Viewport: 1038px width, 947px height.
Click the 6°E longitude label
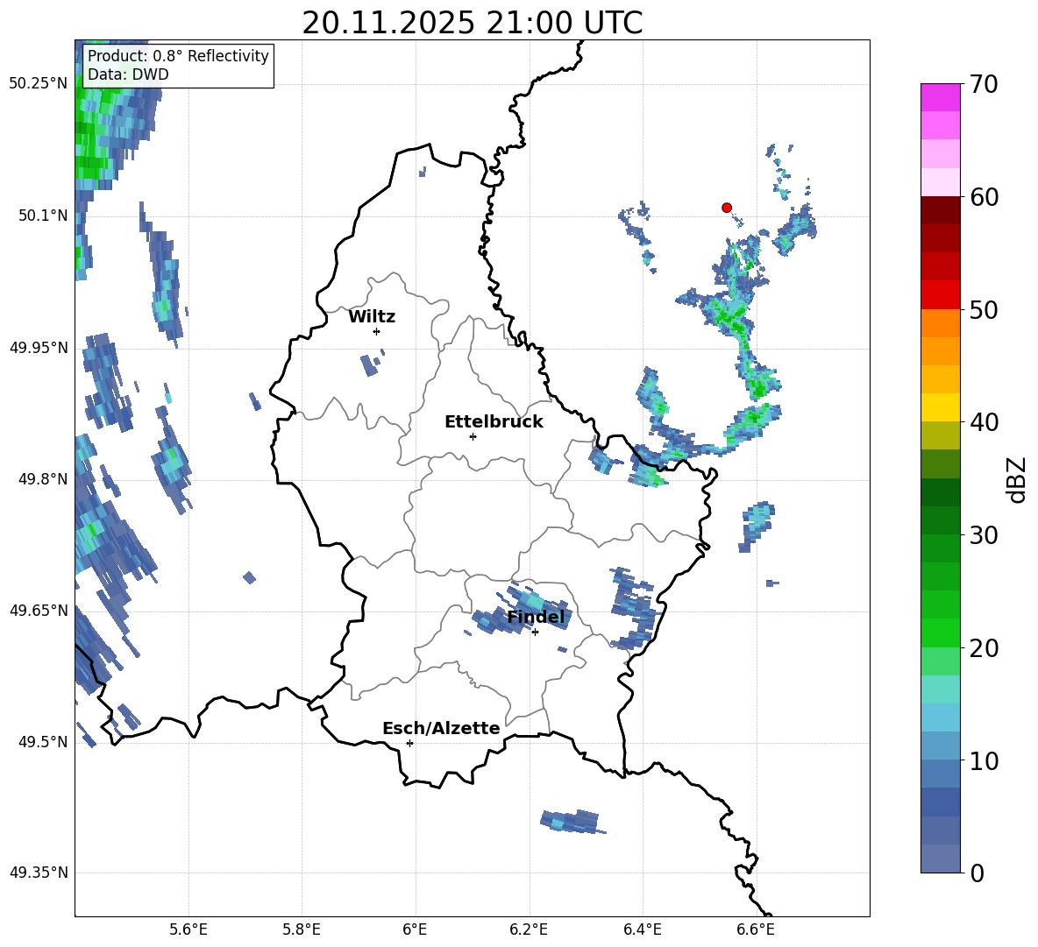[415, 929]
